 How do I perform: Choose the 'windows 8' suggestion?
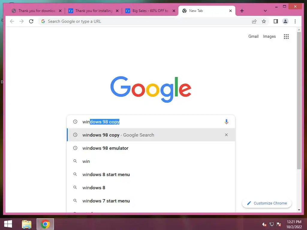[151, 187]
